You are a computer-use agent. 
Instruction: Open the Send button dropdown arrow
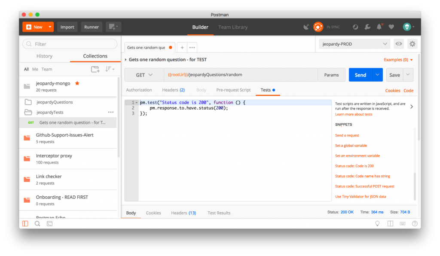coord(377,75)
